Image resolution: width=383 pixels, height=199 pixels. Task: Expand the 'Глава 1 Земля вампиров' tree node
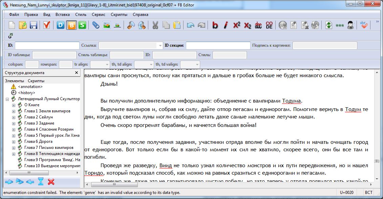pos(14,111)
